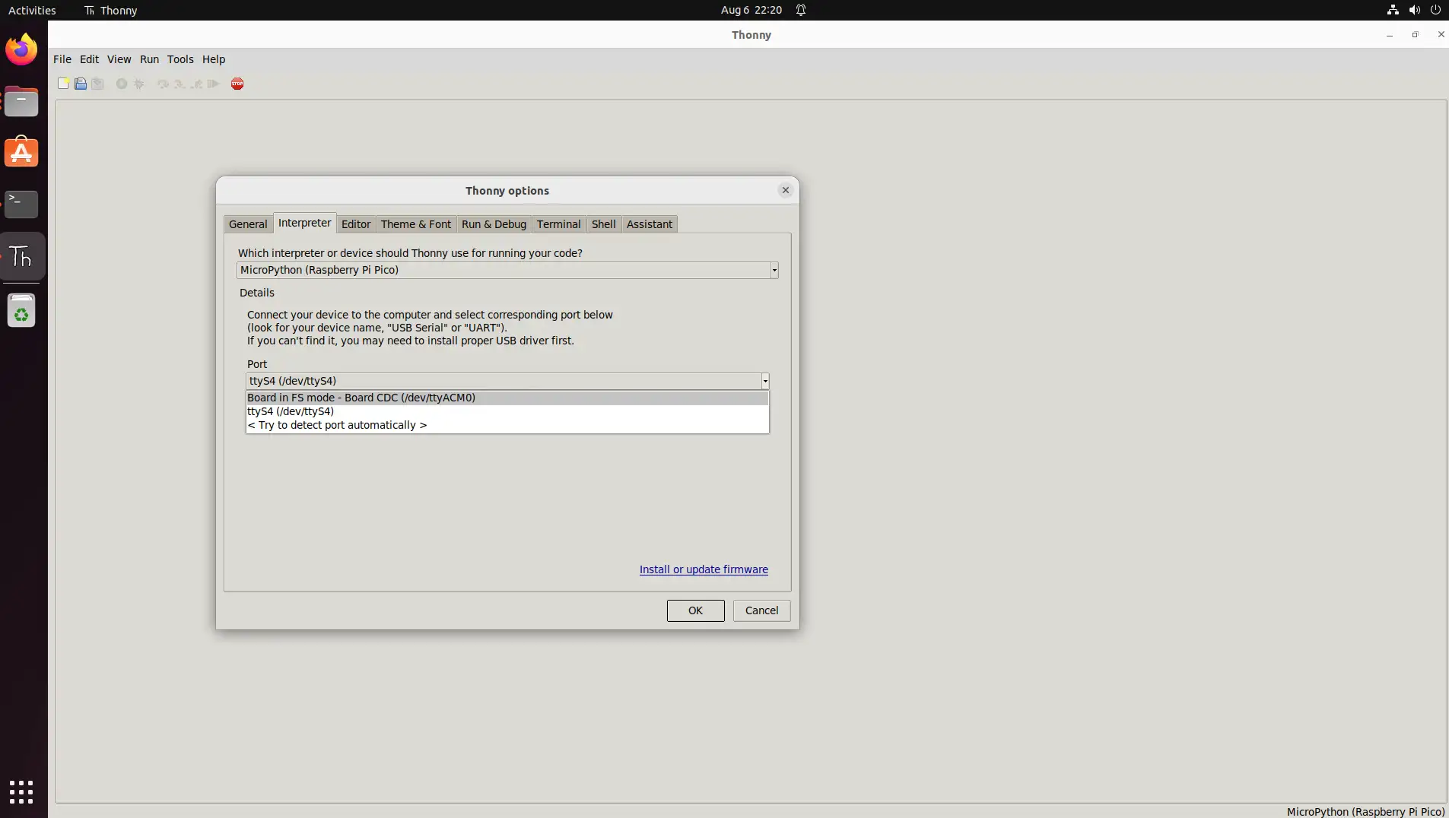The width and height of the screenshot is (1449, 818).
Task: Select ttyS4 (/dev/ttyS4) in port list
Action: pos(507,411)
